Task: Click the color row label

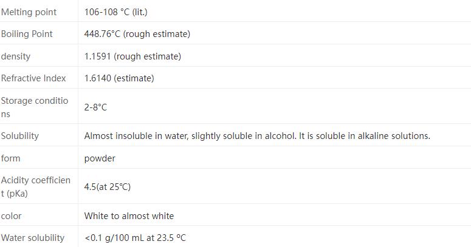Action: (x=12, y=216)
